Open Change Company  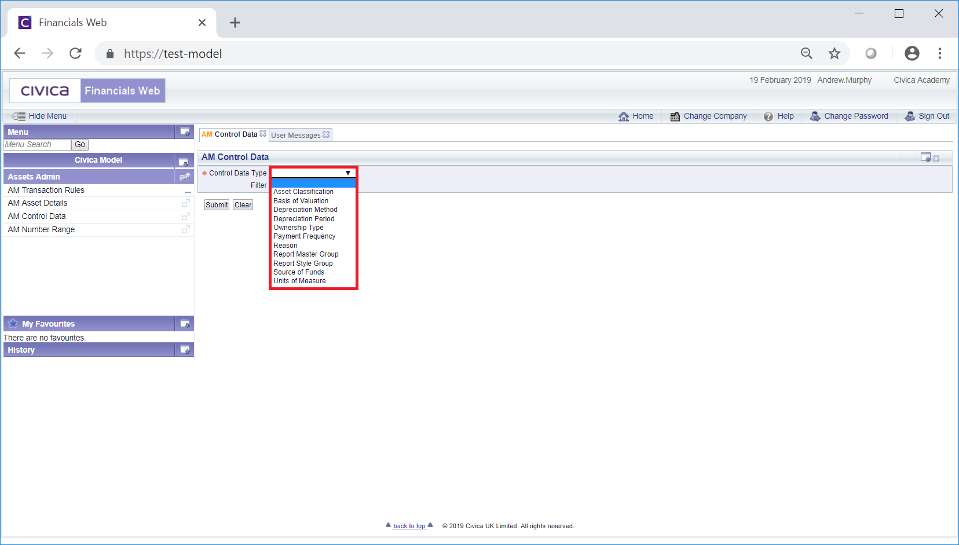pos(715,116)
